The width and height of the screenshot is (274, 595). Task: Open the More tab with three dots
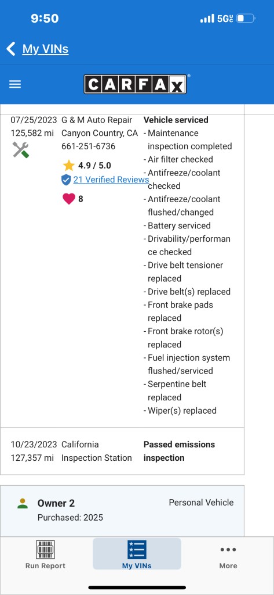228,556
